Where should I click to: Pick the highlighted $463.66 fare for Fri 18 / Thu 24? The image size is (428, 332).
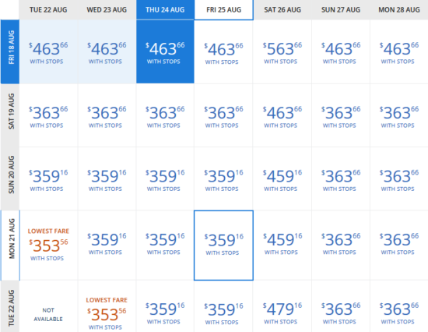tap(165, 51)
